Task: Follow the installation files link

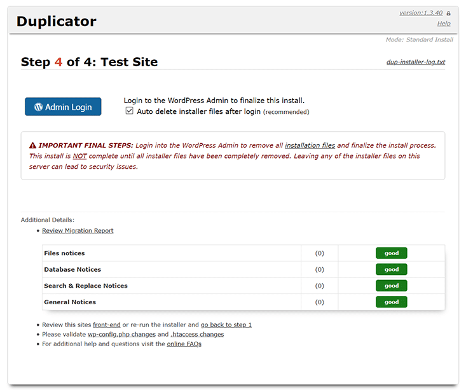Action: tap(310, 145)
